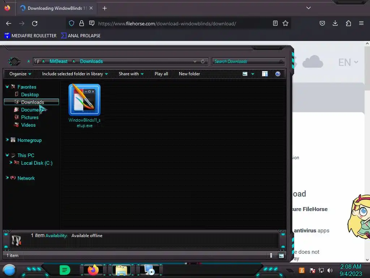
Task: Refresh the Explorer Downloads folder
Action: click(203, 61)
